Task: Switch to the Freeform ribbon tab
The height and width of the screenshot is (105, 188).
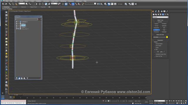Action: pos(15,7)
